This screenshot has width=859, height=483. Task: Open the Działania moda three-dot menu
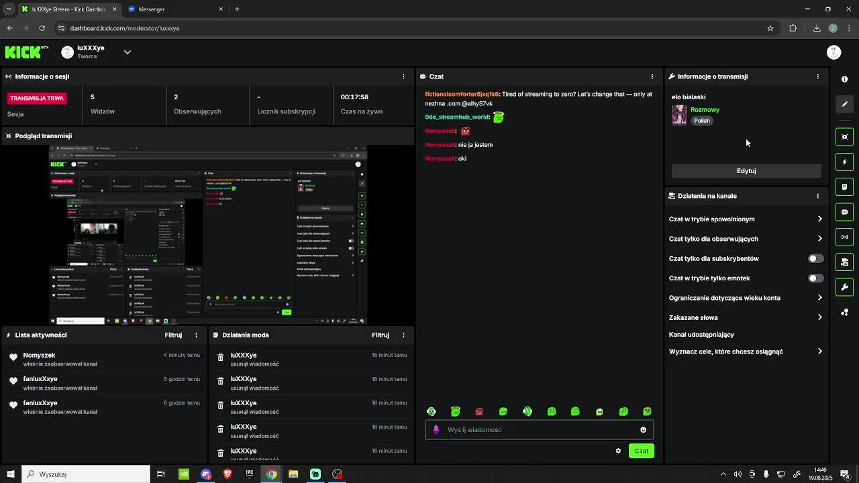pyautogui.click(x=403, y=335)
